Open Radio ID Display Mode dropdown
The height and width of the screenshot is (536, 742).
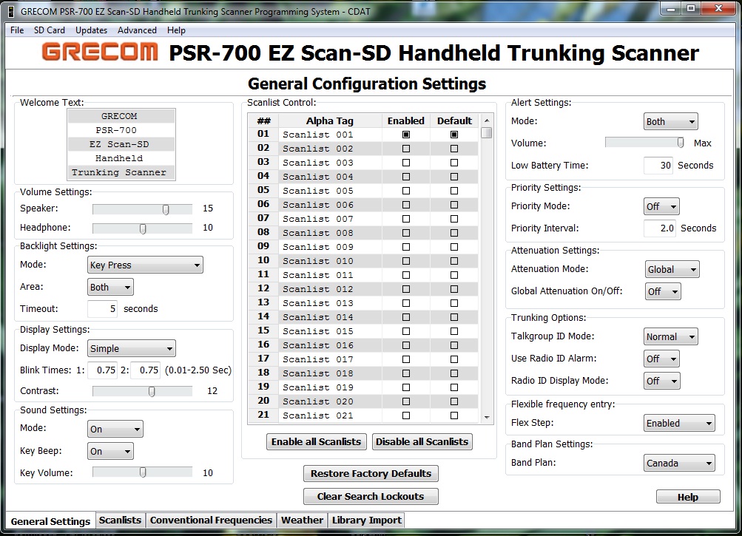[x=661, y=381]
